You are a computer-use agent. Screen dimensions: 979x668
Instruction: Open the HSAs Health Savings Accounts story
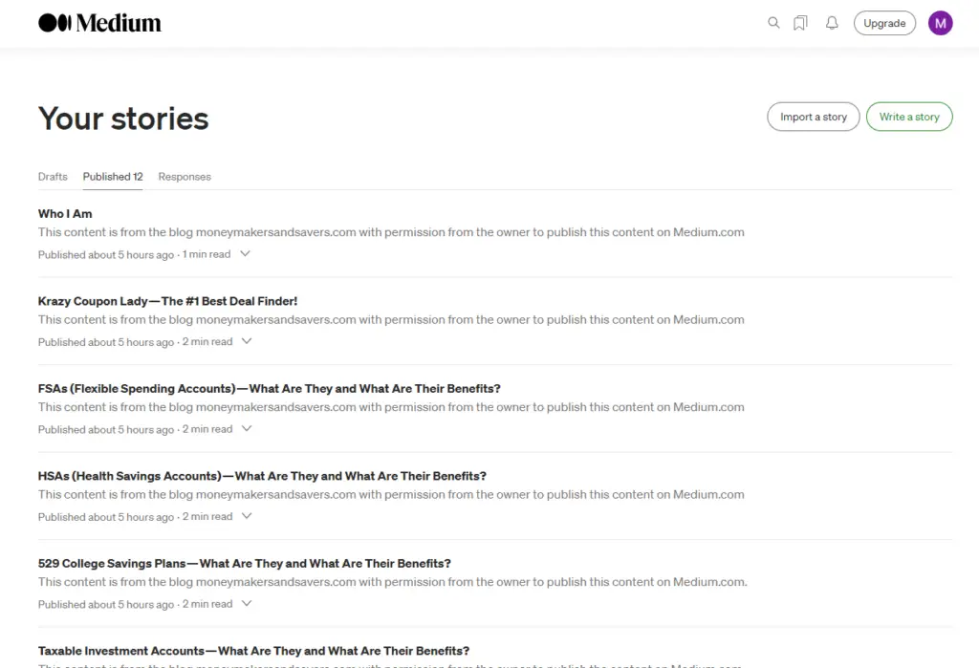[x=262, y=476]
